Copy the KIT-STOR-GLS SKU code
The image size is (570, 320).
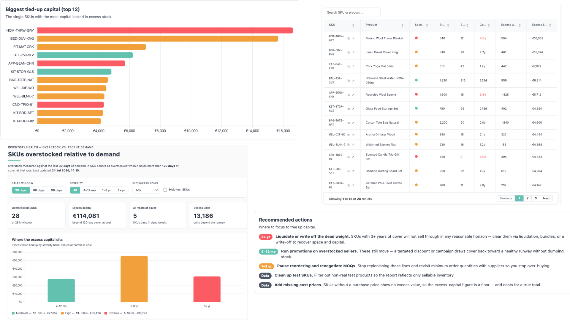[349, 109]
